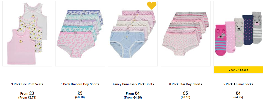Toggle the yellow heart favorite icon
Screen dimensions: 263x104
(152, 5)
